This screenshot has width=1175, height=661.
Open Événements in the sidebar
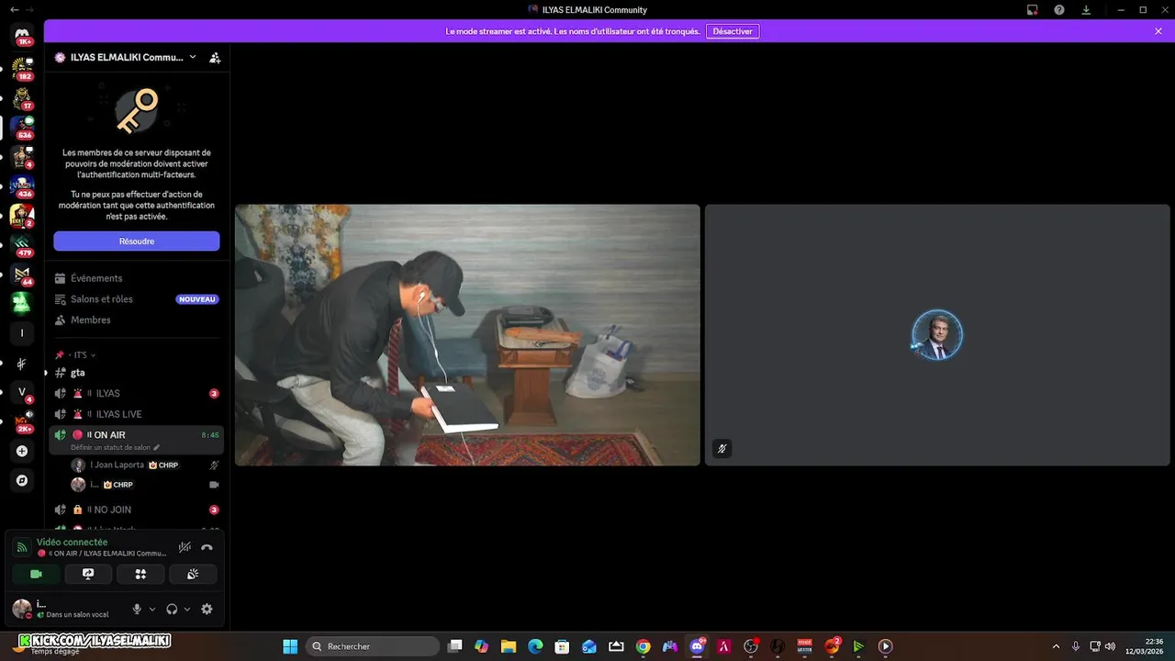(x=136, y=278)
